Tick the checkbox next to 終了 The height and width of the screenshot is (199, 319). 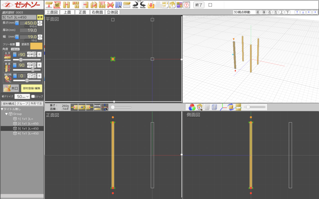click(x=210, y=5)
